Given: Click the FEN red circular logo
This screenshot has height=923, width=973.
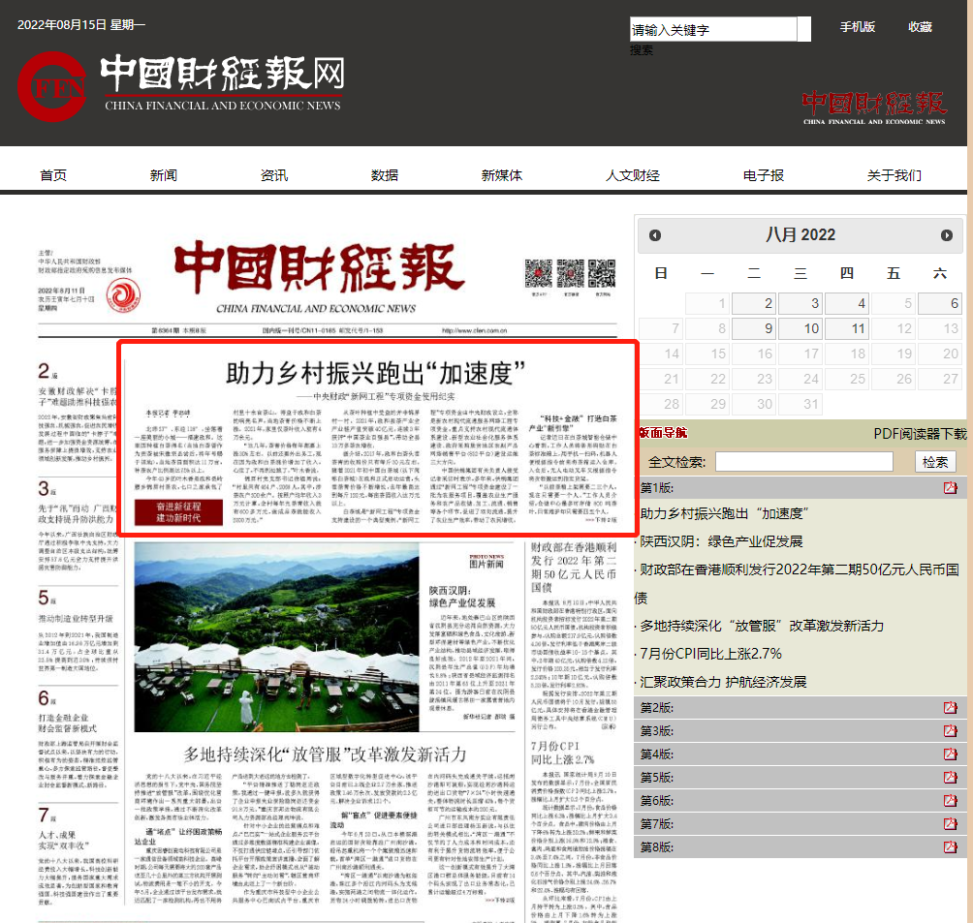Looking at the screenshot, I should [52, 87].
